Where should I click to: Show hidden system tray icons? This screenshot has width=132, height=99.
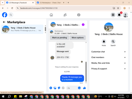(106, 96)
